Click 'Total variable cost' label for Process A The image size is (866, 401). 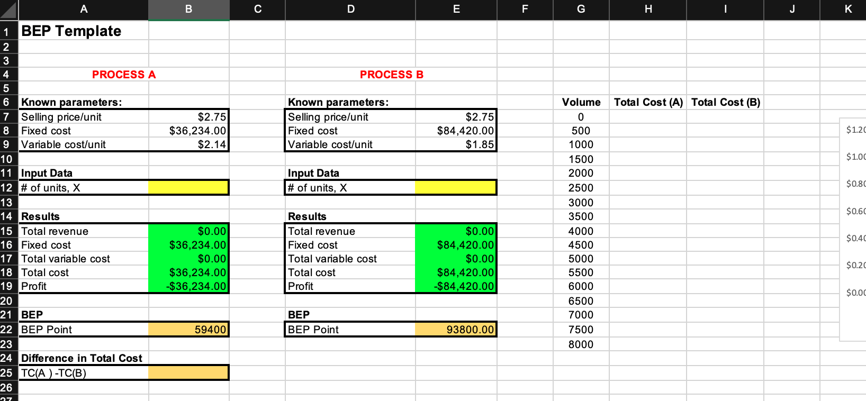click(x=66, y=259)
